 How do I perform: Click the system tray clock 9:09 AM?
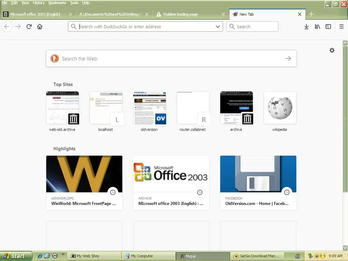[x=335, y=256]
